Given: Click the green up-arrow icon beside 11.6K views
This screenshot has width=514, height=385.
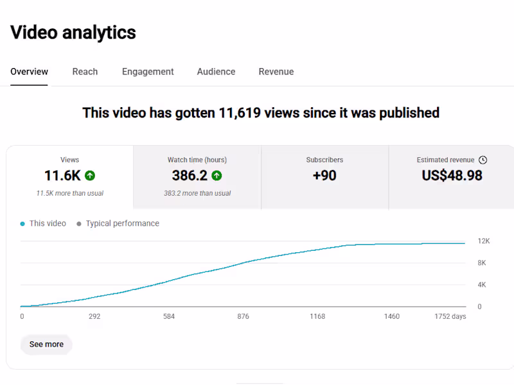Looking at the screenshot, I should point(90,176).
